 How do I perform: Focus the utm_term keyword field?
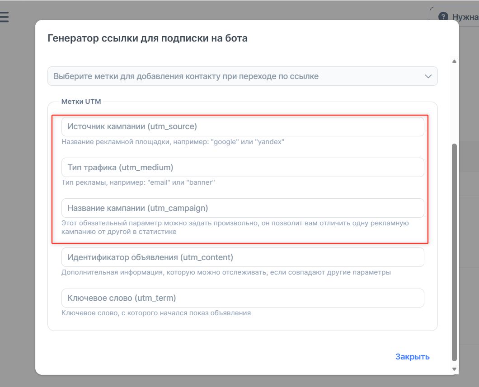[243, 298]
